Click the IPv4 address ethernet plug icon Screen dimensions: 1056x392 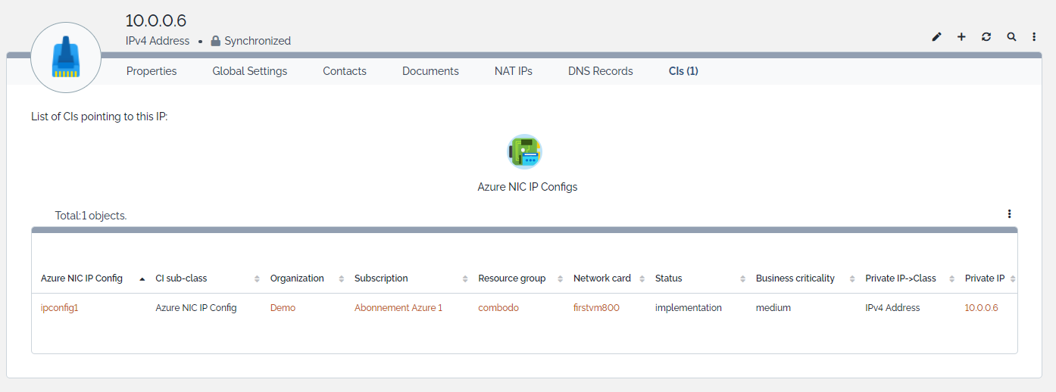(x=66, y=58)
